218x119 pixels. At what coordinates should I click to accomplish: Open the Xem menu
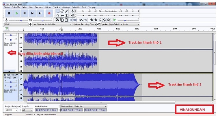click(31, 7)
